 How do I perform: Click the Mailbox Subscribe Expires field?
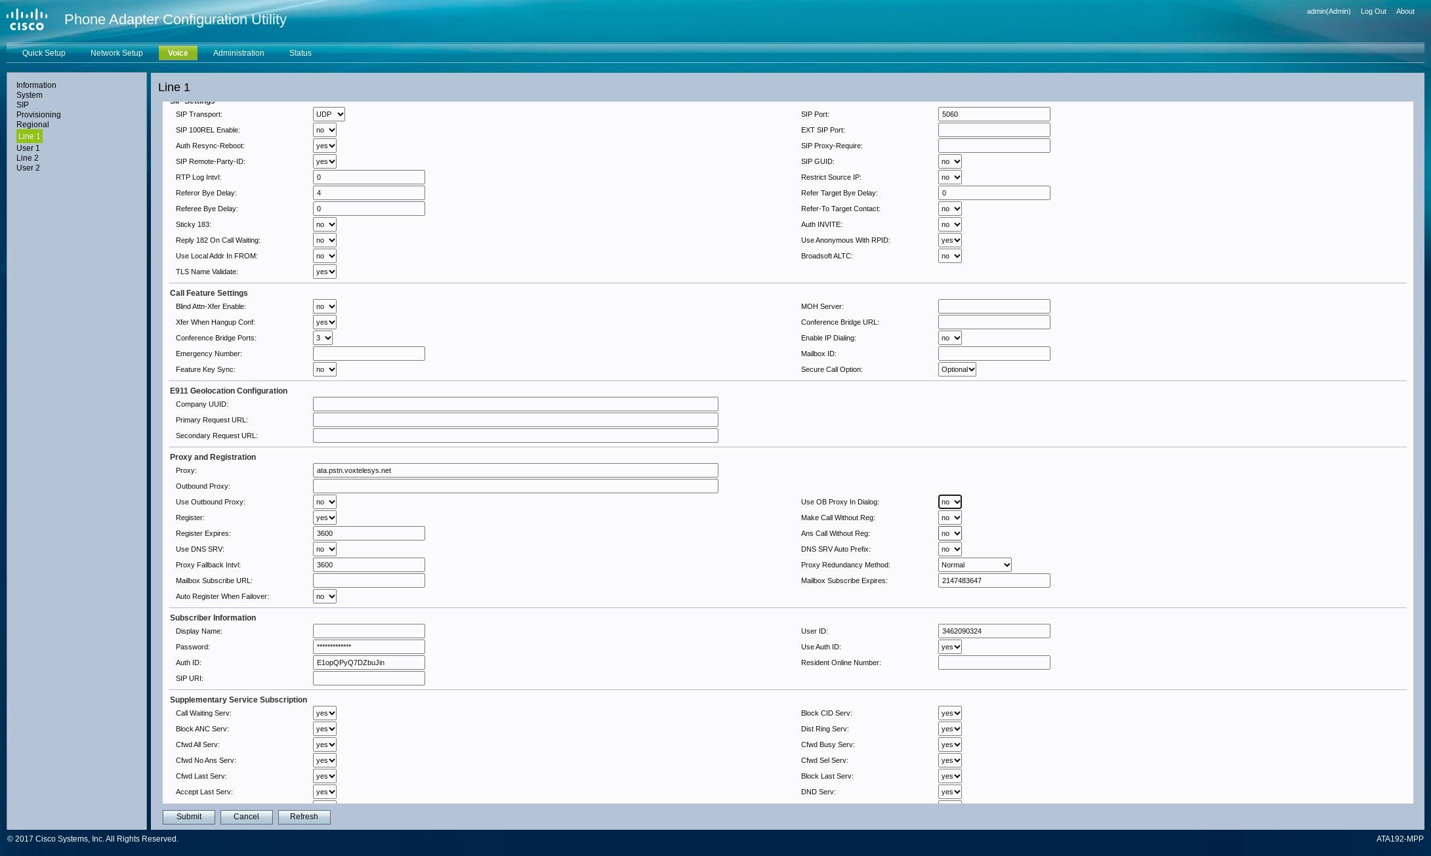pos(994,581)
